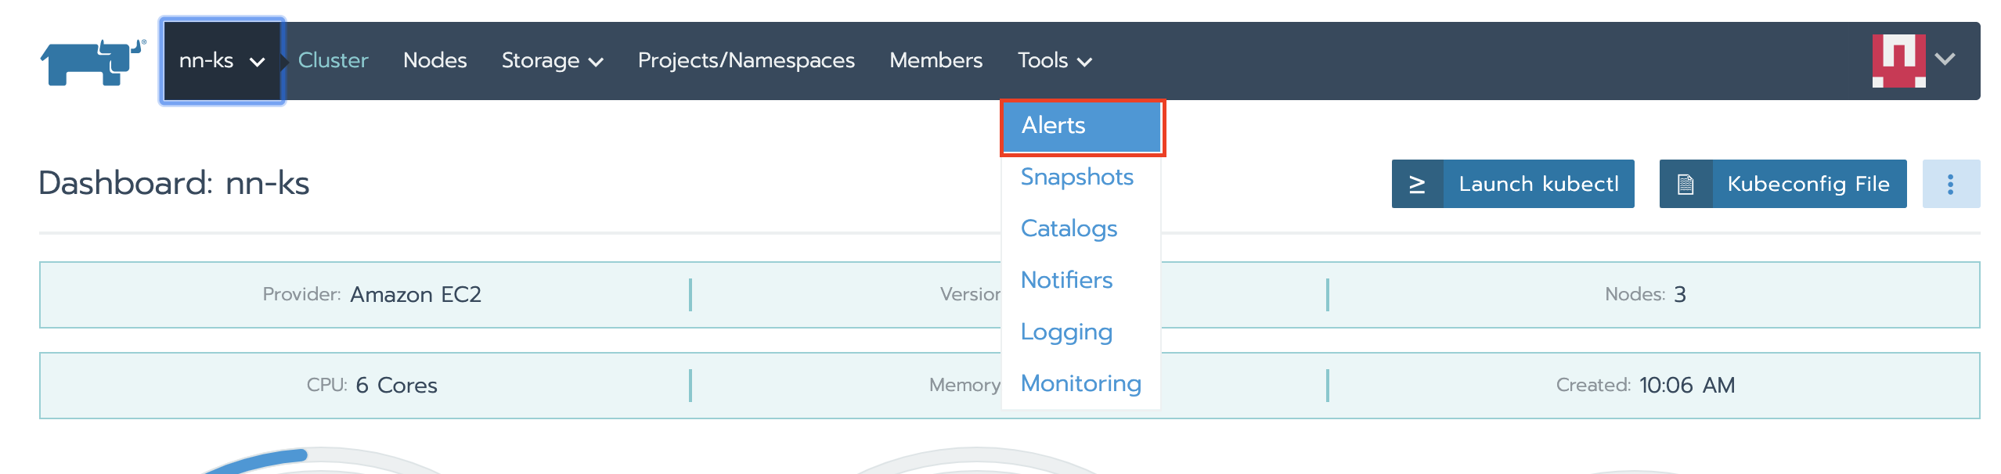Click the terminal prompt icon on Launch kubectl
The width and height of the screenshot is (2001, 474).
(x=1417, y=184)
